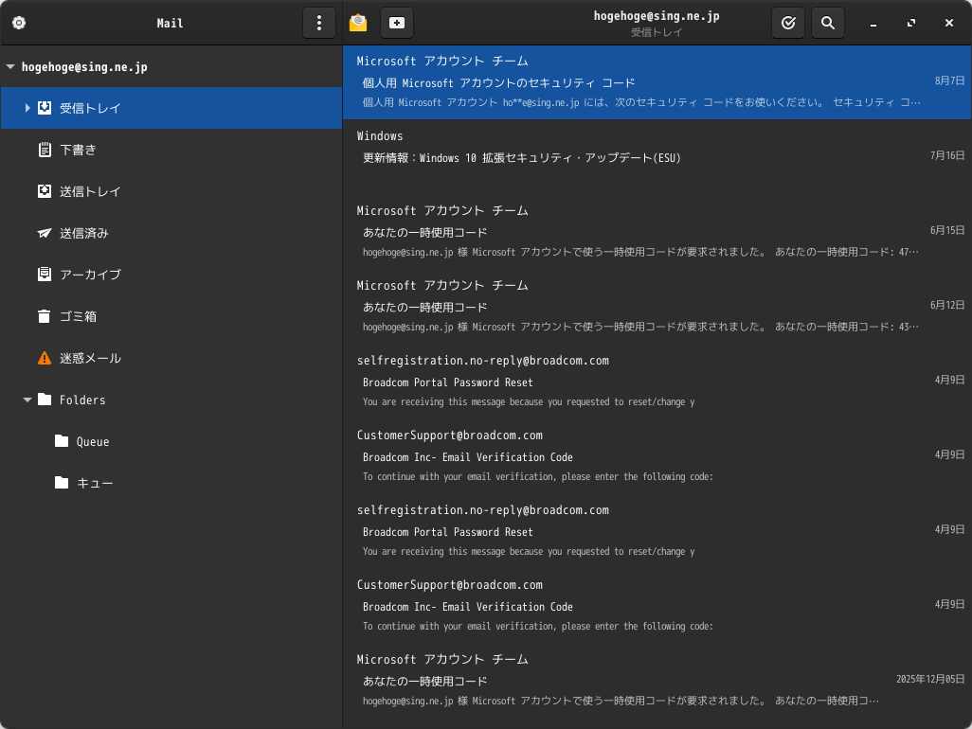This screenshot has height=729, width=972.
Task: Expand the 受信トレイ arrow
Action: 27,108
